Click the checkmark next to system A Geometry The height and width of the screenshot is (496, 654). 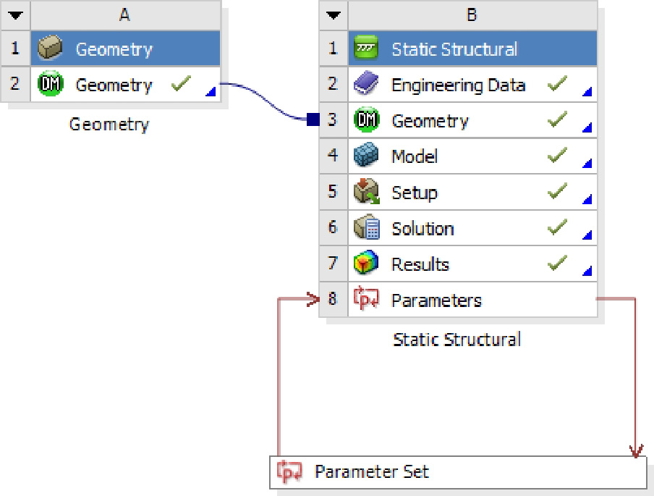tap(181, 85)
